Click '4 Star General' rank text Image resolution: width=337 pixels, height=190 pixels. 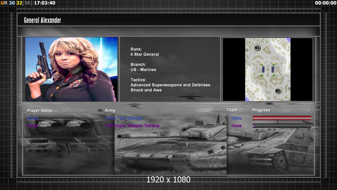click(x=145, y=54)
